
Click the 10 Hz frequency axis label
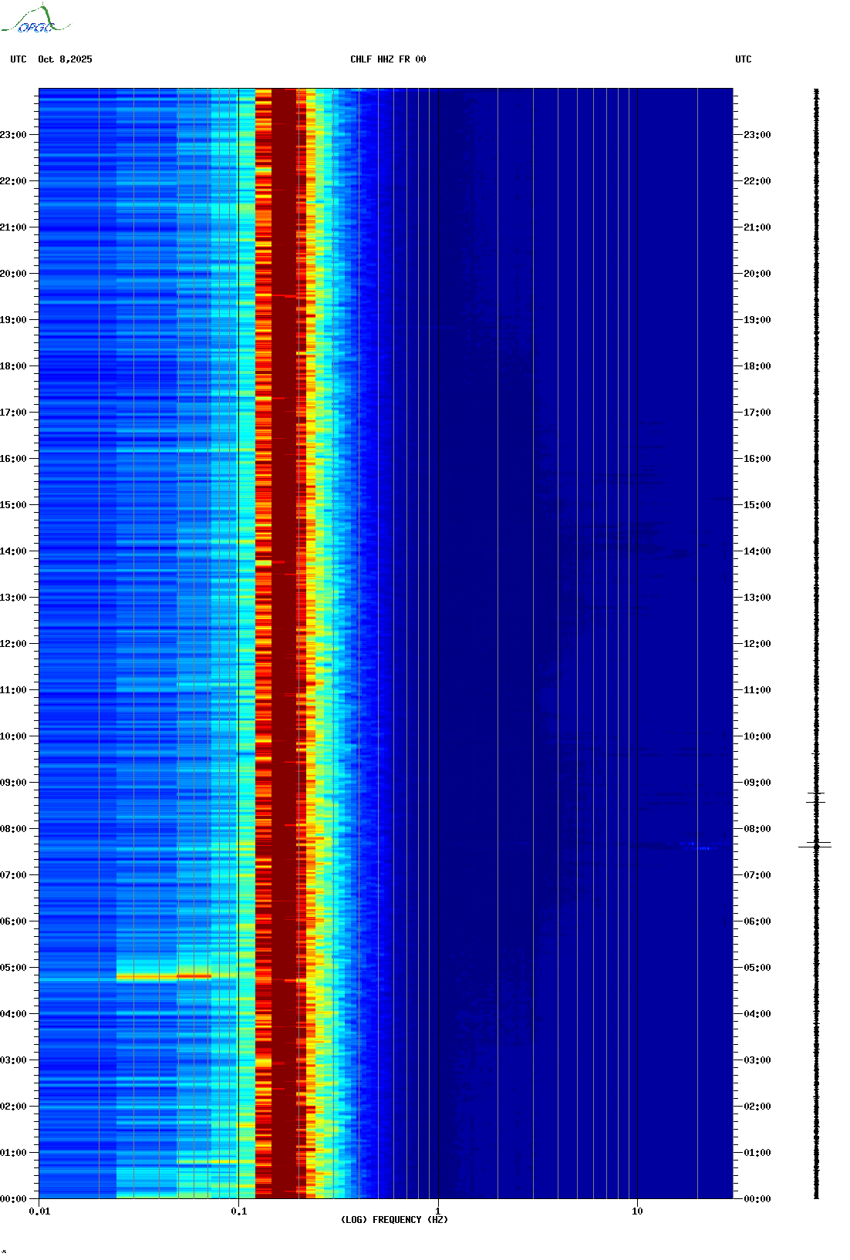click(637, 1211)
